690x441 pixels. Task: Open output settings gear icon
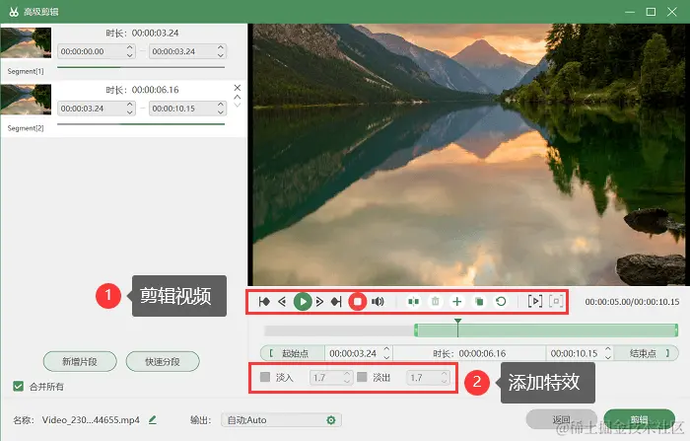(331, 420)
